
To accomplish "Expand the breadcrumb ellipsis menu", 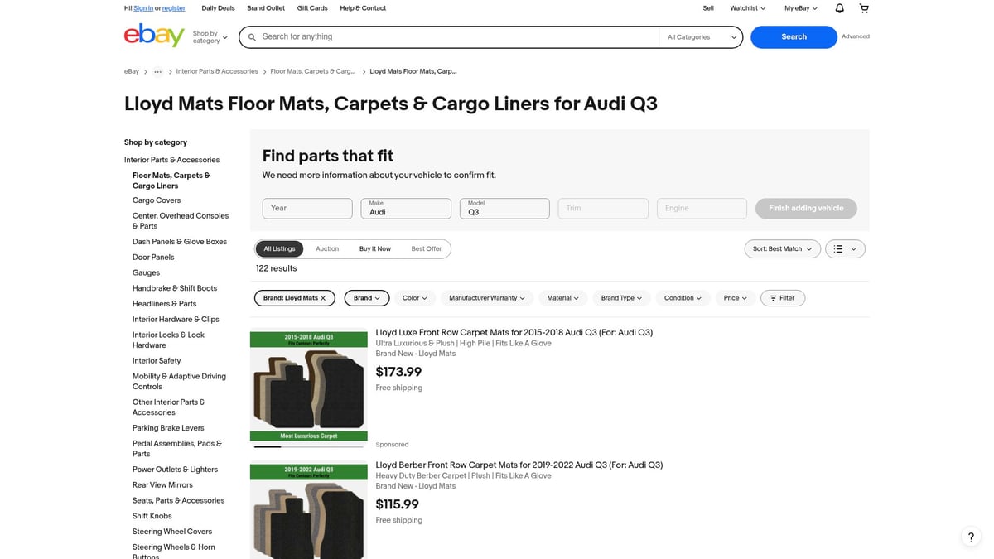I will pos(157,72).
